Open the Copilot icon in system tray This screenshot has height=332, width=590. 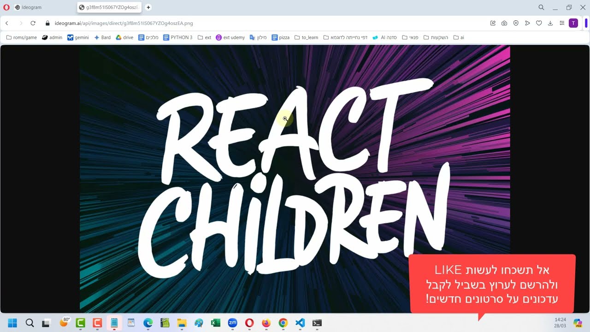tap(578, 323)
